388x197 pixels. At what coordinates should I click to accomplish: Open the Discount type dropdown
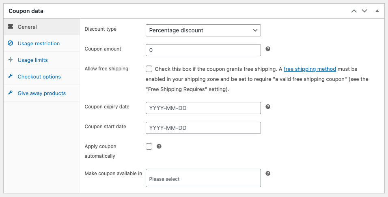point(203,30)
